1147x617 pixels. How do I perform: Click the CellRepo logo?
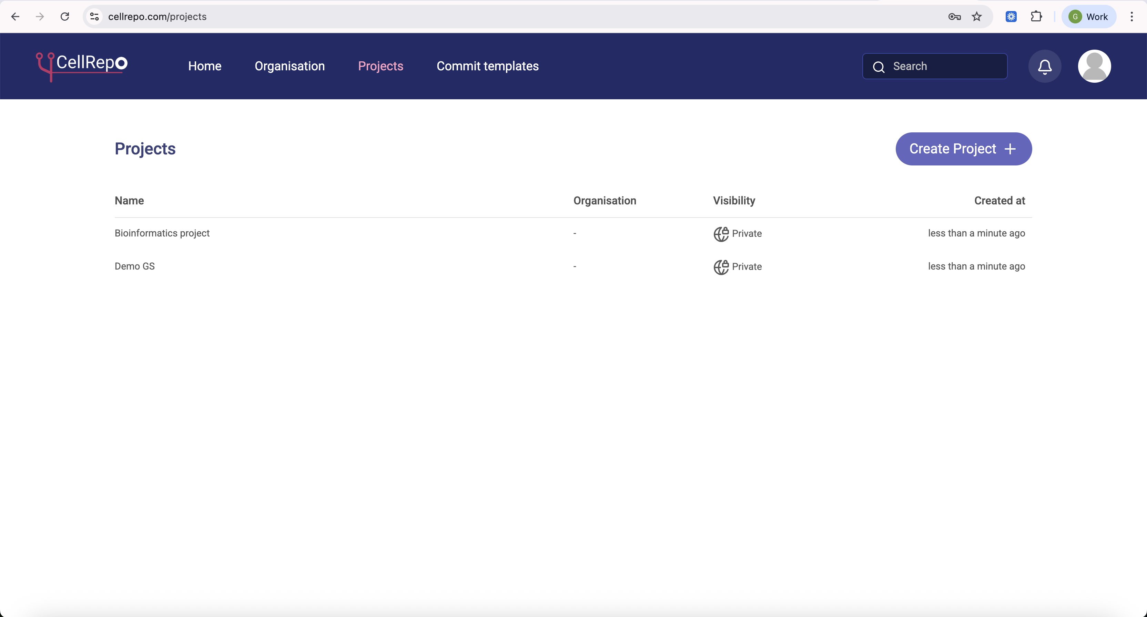click(x=82, y=66)
